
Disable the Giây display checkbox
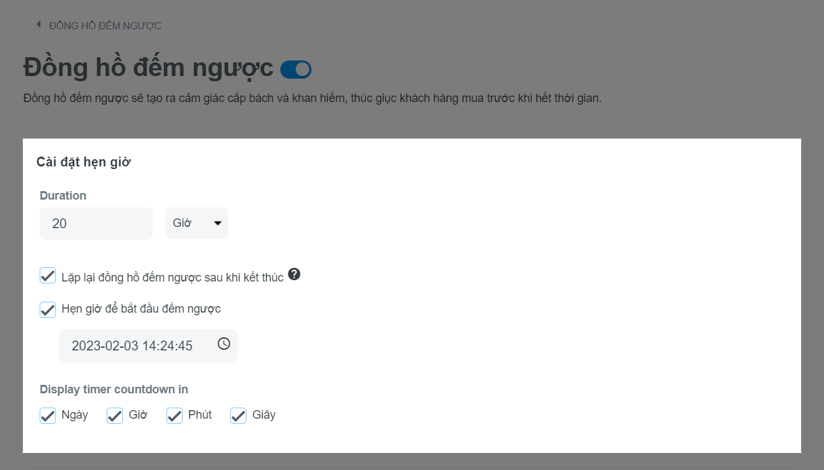coord(239,415)
